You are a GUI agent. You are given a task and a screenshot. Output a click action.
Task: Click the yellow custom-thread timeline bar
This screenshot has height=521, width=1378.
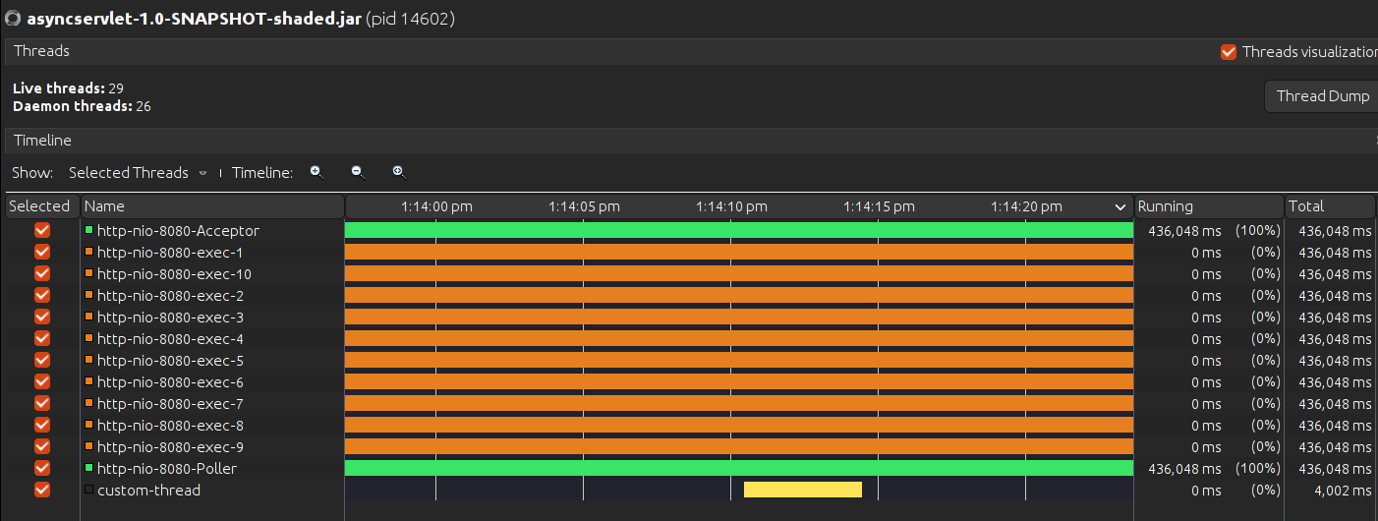coord(802,490)
